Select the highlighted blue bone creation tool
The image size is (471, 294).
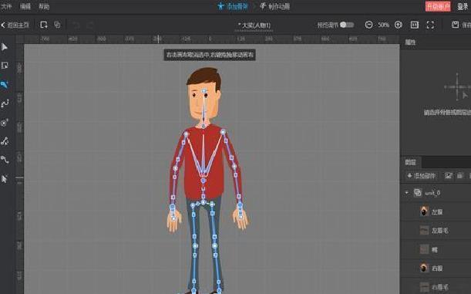point(5,84)
